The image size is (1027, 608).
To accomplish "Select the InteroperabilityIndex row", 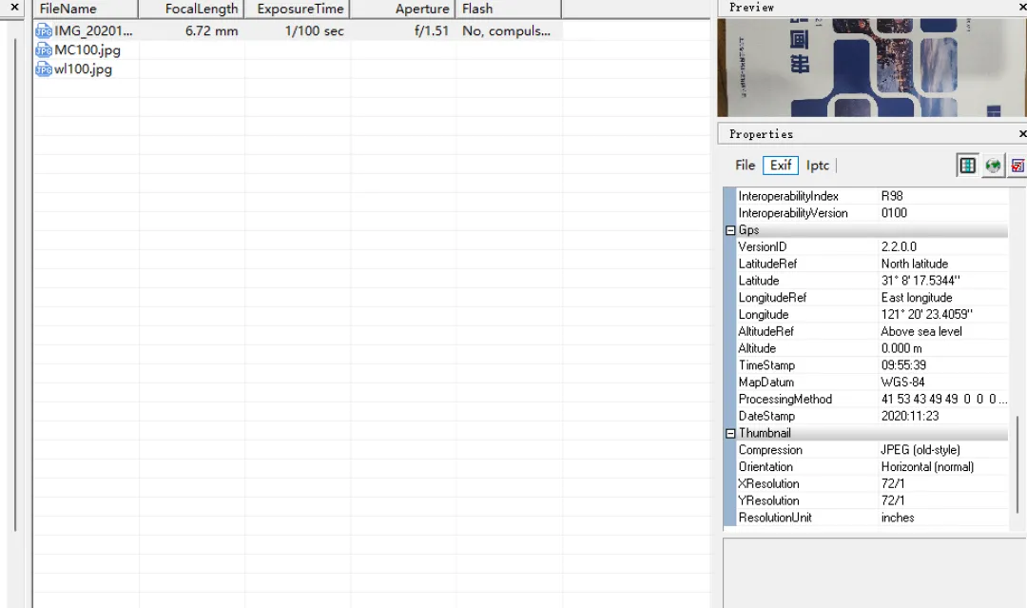I will [872, 196].
